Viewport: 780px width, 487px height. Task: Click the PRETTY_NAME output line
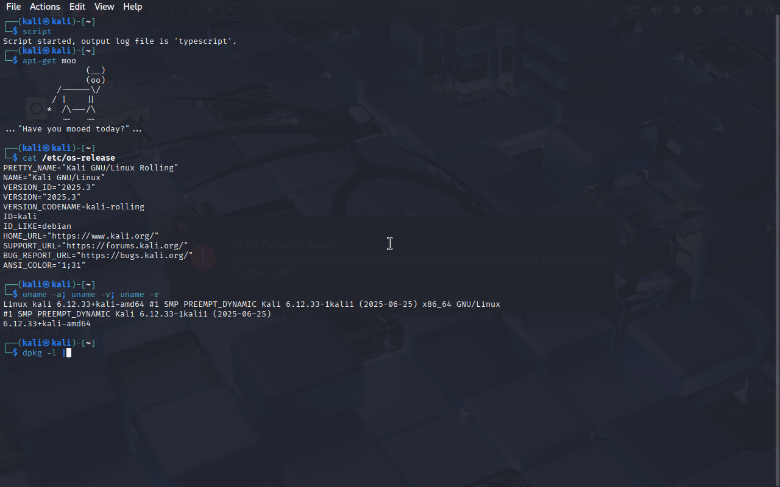click(91, 168)
